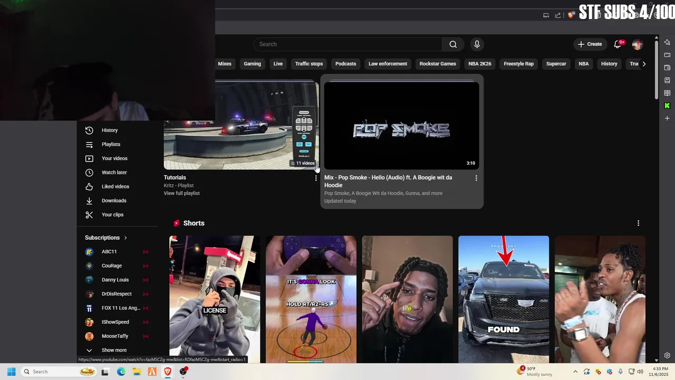Select the Gaming filter chip
The width and height of the screenshot is (675, 380).
(252, 64)
